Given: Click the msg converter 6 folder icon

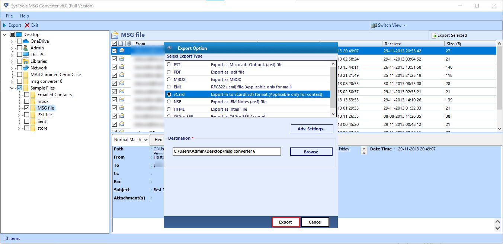Looking at the screenshot, I should pos(26,81).
